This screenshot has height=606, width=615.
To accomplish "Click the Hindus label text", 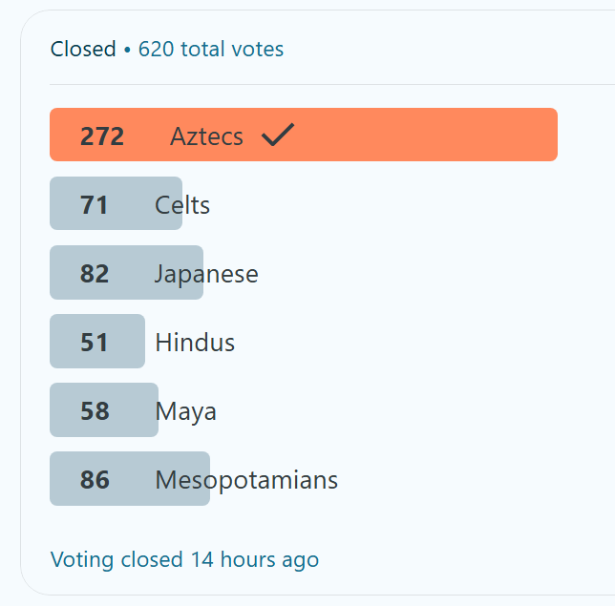I will point(195,343).
